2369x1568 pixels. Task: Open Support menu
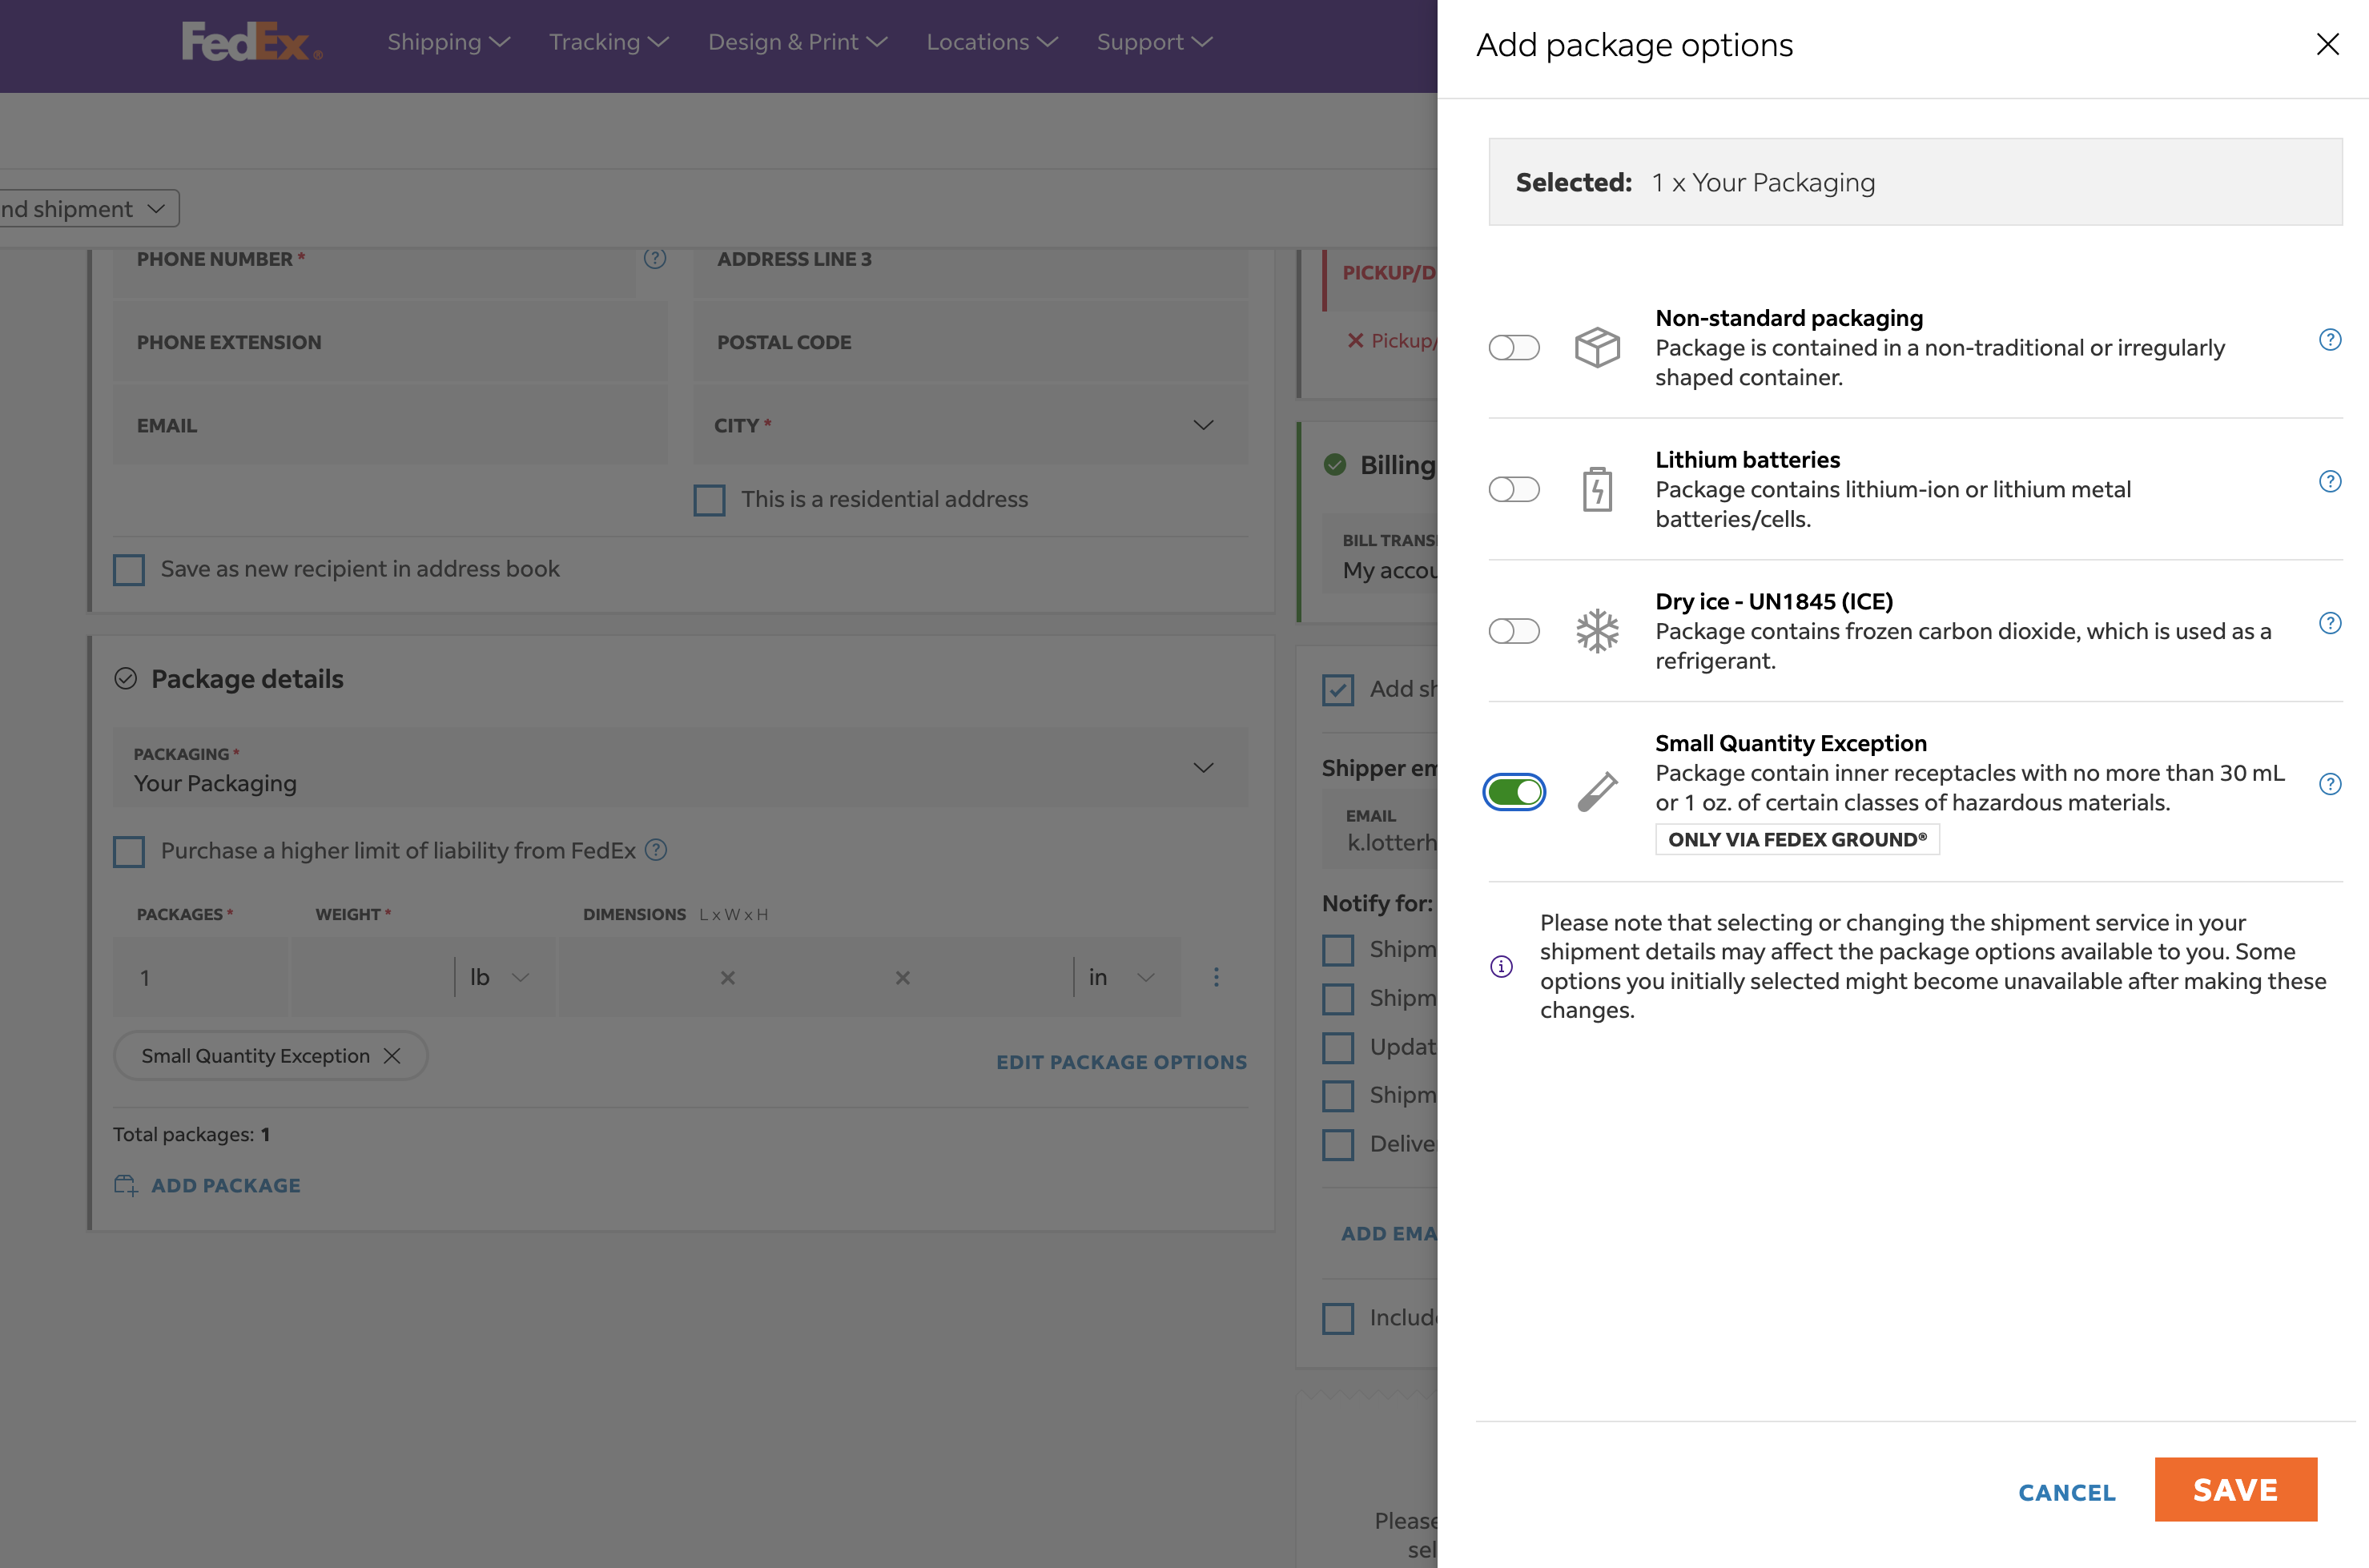1155,42
